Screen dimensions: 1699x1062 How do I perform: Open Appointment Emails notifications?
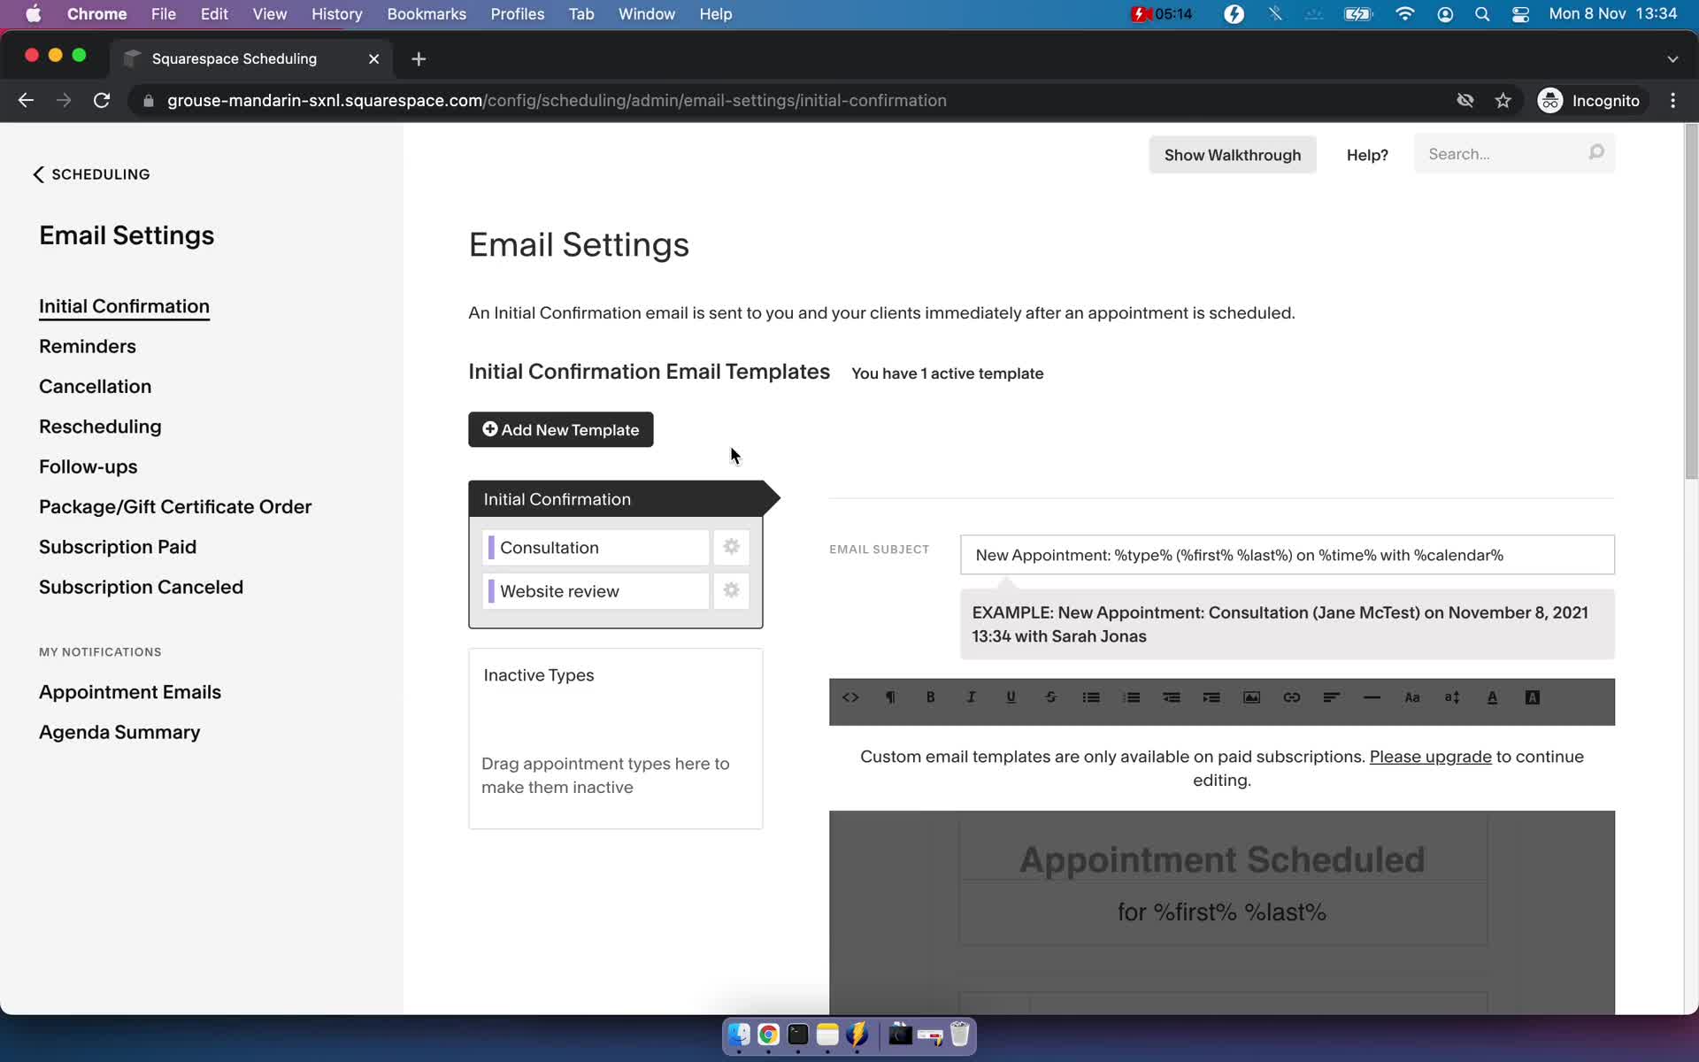[x=130, y=692]
